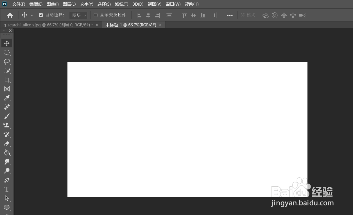Open the 窗口(W) menu
Screen dimensions: 353x215
pyautogui.click(x=173, y=4)
